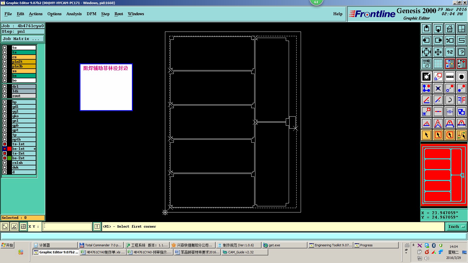Click the X Y coordinate input field
This screenshot has height=263, width=468.
point(67,226)
